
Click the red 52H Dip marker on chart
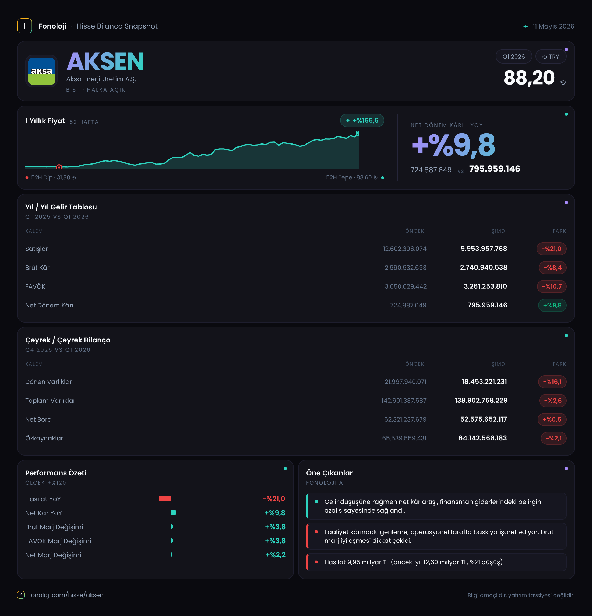point(59,167)
